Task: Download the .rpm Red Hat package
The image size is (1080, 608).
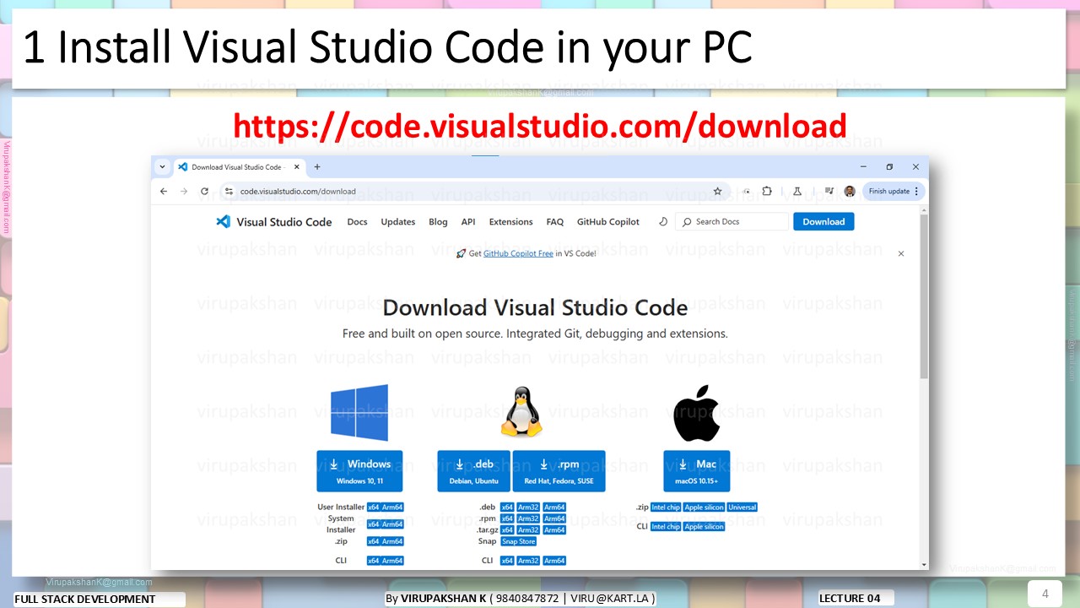Action: [x=559, y=471]
